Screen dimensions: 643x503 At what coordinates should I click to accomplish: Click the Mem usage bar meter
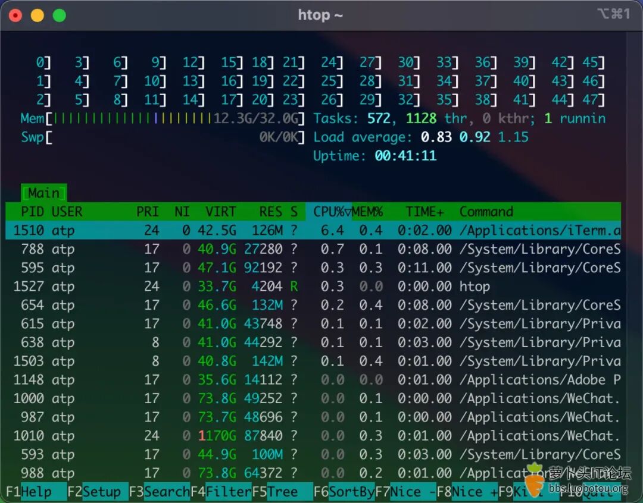163,118
